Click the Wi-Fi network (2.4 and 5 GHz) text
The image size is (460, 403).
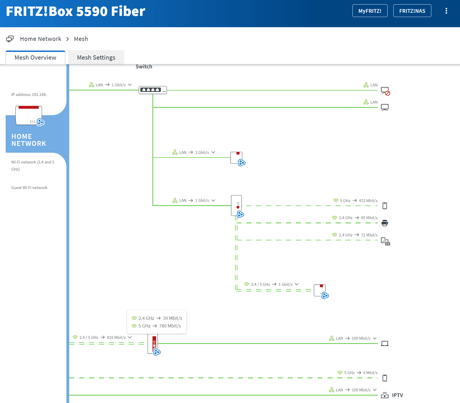(33, 165)
